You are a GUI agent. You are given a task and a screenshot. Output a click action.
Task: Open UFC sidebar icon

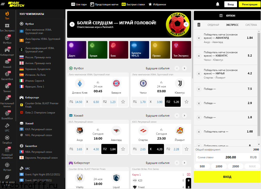click(x=7, y=126)
